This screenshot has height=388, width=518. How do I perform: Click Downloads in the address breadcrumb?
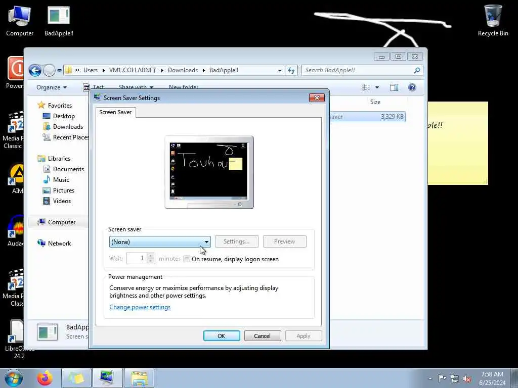(183, 70)
